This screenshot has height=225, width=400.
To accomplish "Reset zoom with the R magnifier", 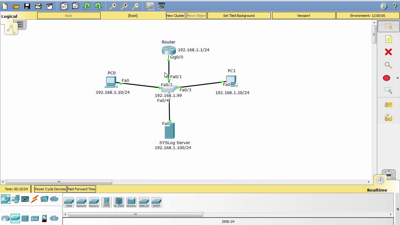I will coord(124,6).
